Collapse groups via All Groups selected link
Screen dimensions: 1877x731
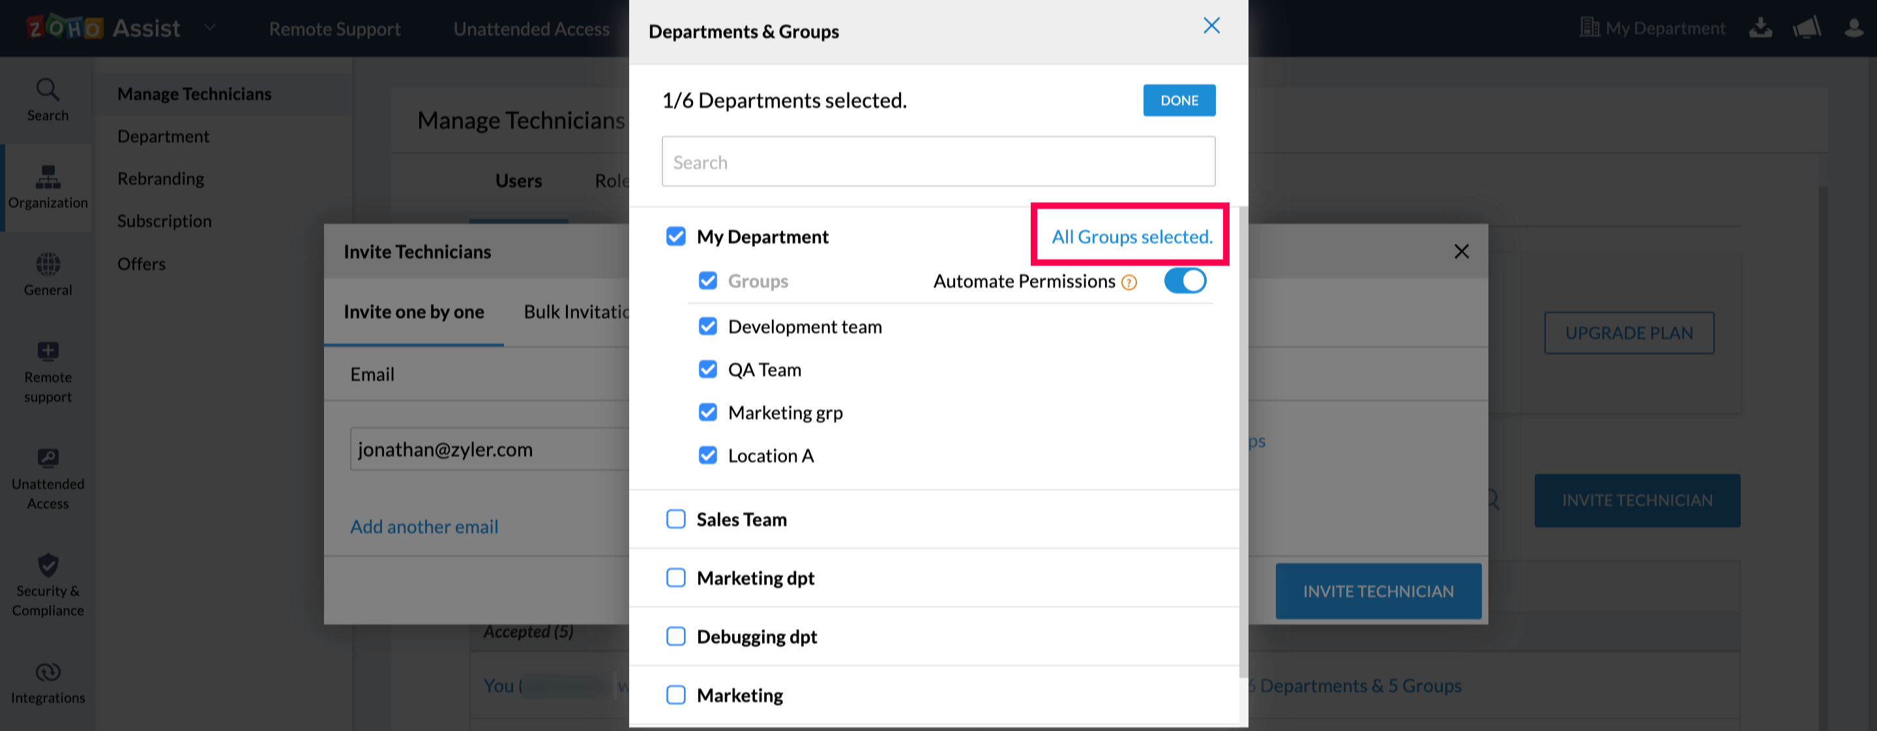[x=1132, y=236]
